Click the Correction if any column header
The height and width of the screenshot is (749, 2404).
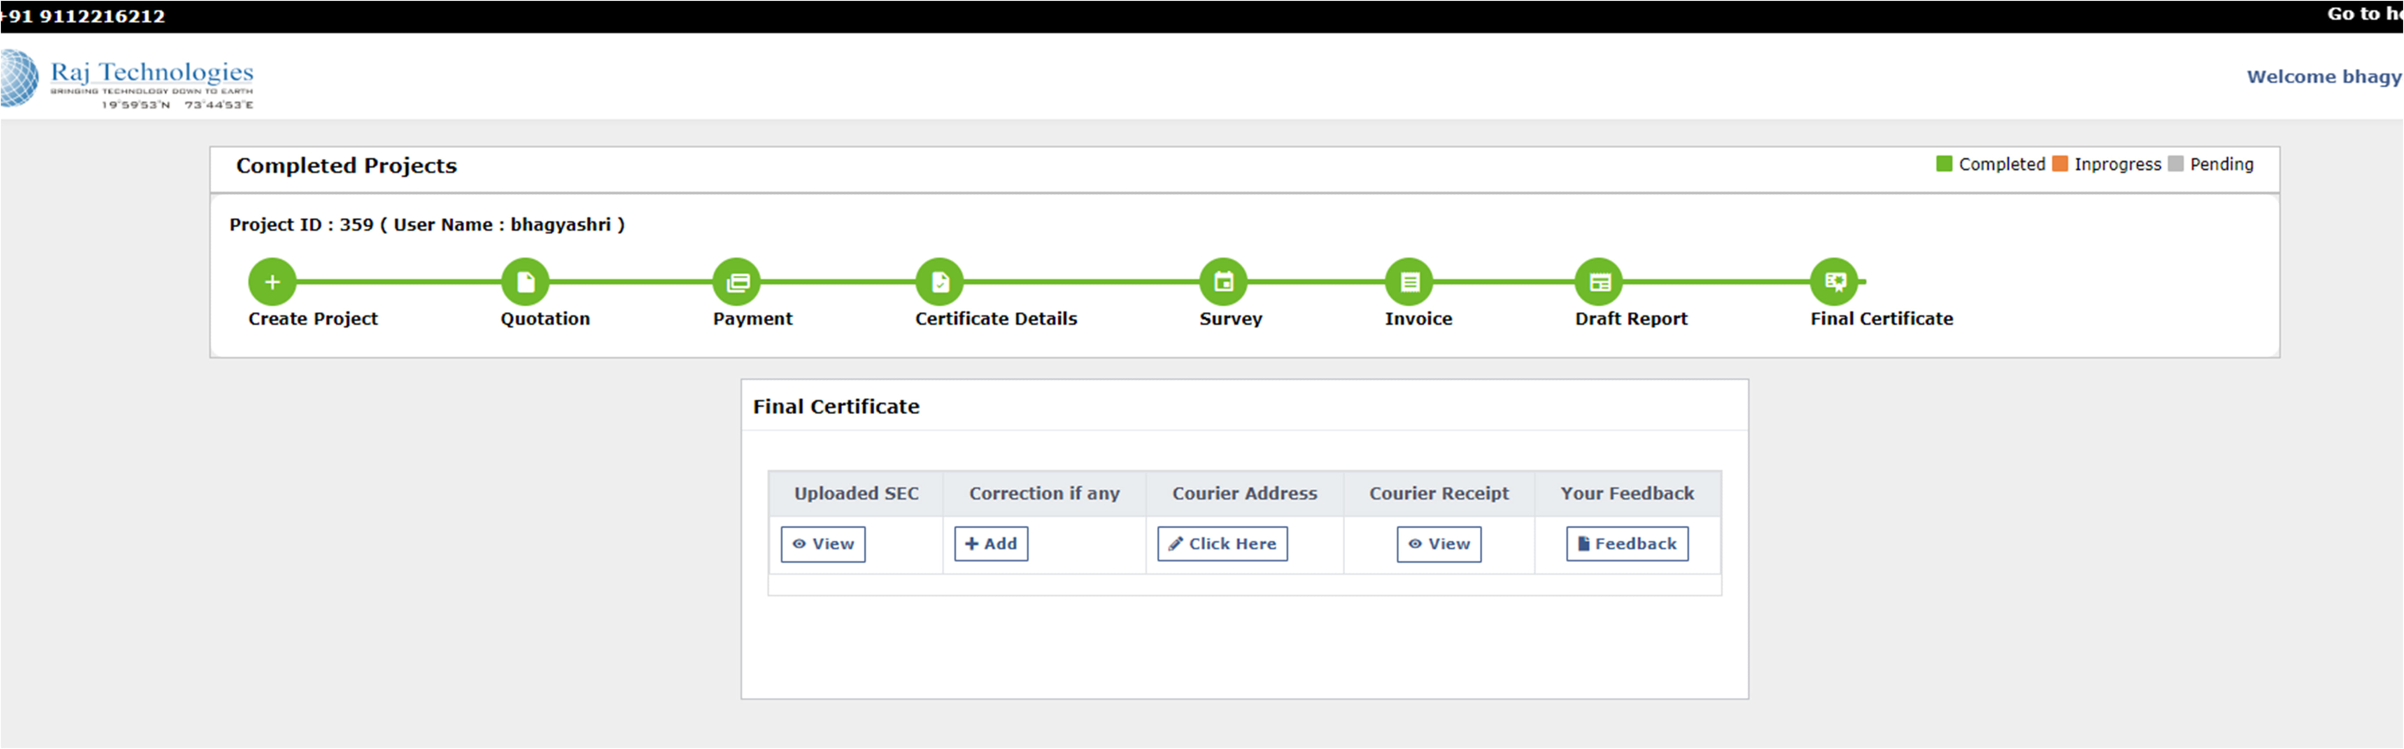point(1044,493)
